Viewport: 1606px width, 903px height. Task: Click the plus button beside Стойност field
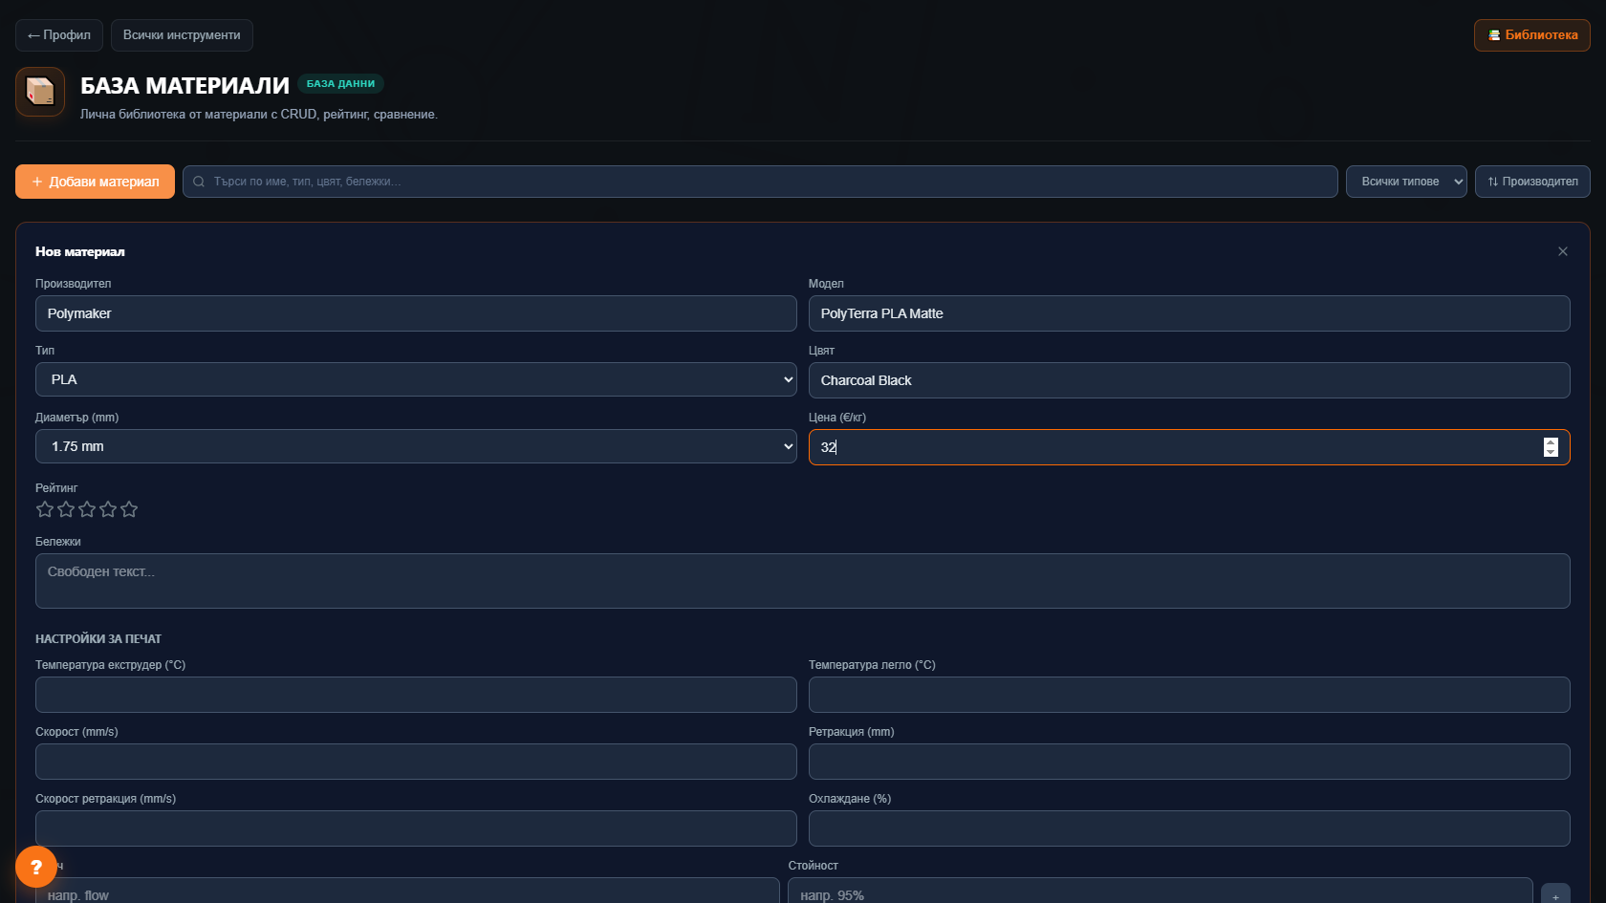click(1555, 894)
